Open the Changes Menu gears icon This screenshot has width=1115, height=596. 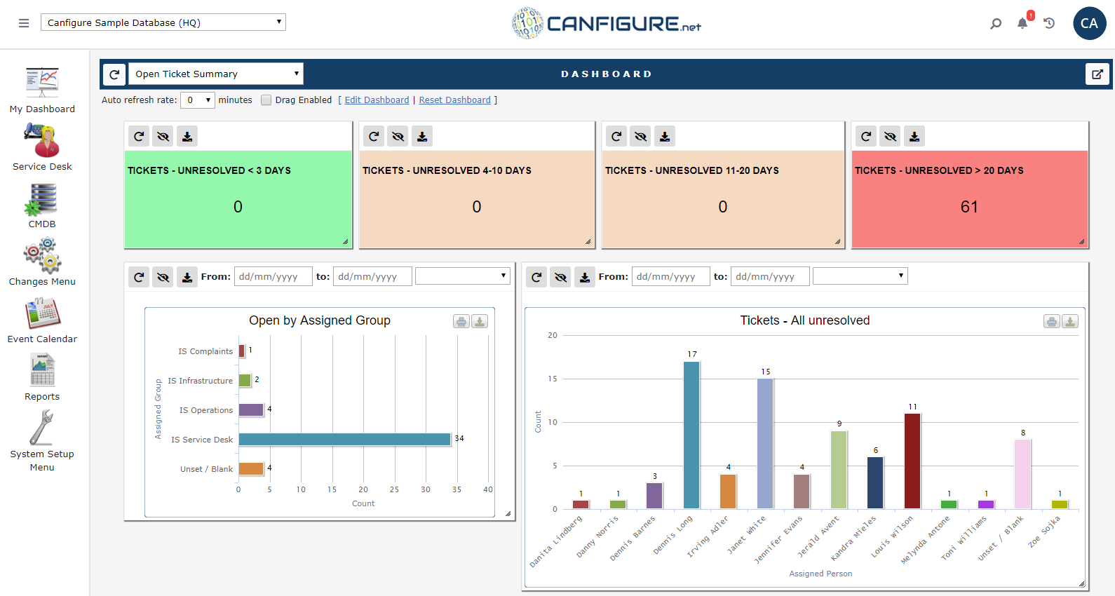[42, 256]
